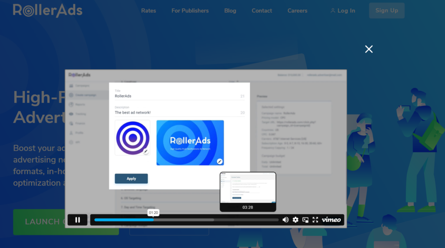Edit the circular target icon image
445x248 pixels.
coord(146,151)
